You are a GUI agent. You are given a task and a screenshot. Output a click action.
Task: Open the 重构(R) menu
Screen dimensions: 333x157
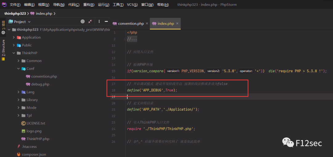pyautogui.click(x=89, y=5)
